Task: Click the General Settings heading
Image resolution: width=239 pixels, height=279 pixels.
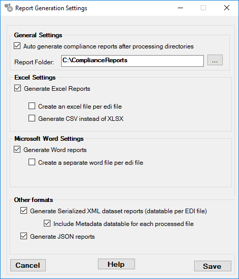Action: 38,35
